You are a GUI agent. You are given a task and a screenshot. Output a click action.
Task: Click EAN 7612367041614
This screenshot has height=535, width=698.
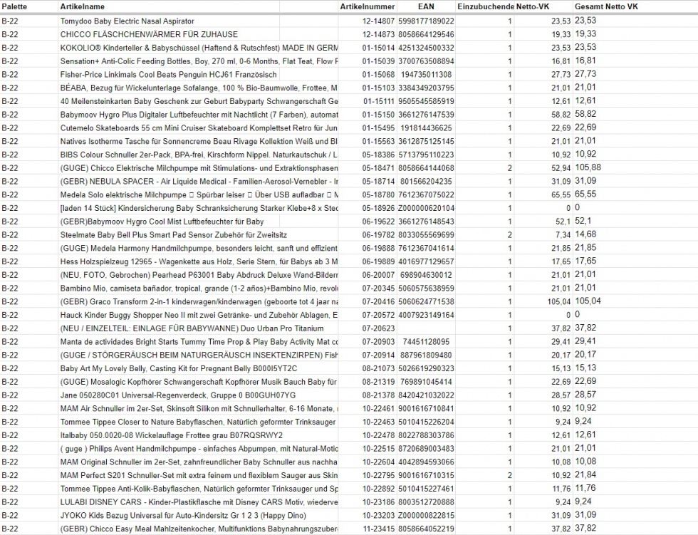point(426,248)
